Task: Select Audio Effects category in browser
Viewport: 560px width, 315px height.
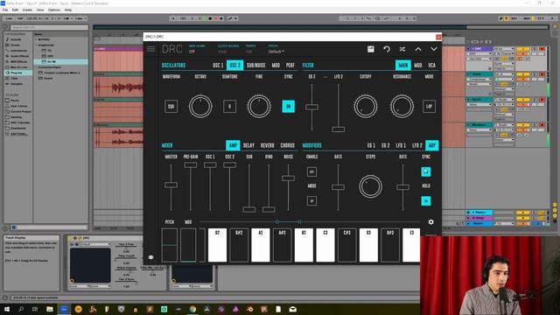Action: click(x=18, y=56)
